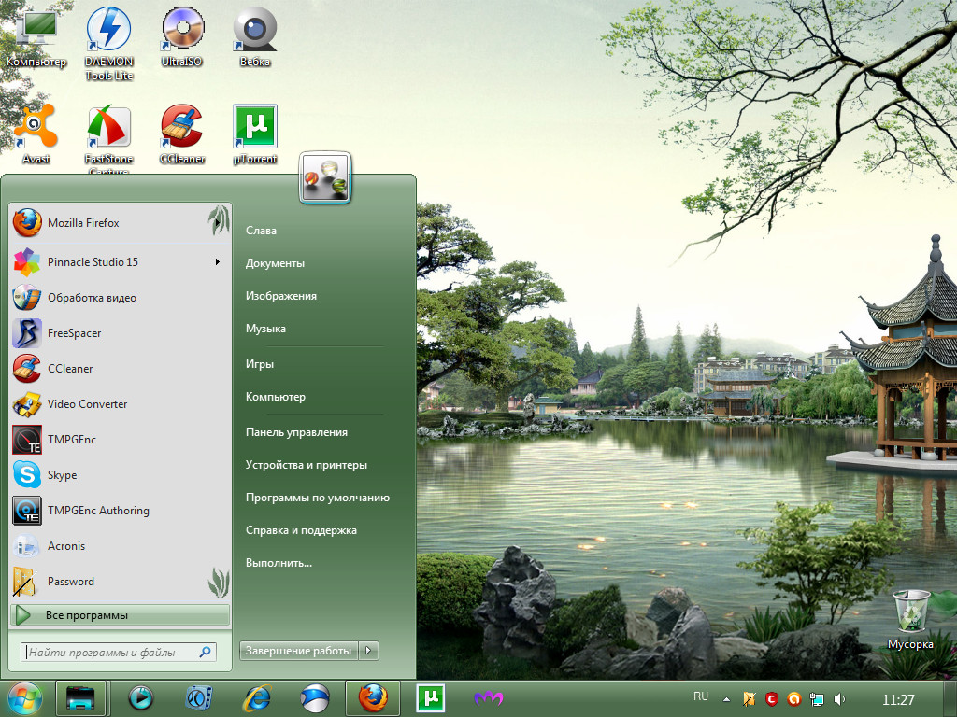Switch input language via RU indicator
This screenshot has width=957, height=717.
pyautogui.click(x=701, y=696)
